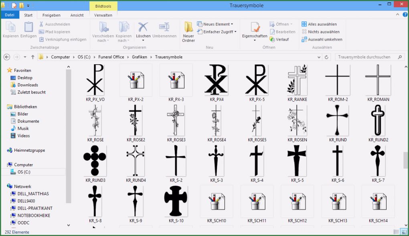This screenshot has height=236, width=409.
Task: Click the Verlauf icon
Action: click(281, 39)
